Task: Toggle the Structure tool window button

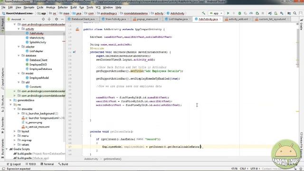Action: point(2,104)
